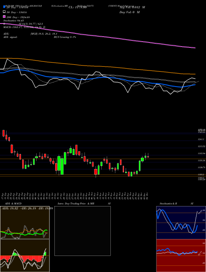This screenshot has height=272, width=206.
Task: Click the 1241.1 price axis label
Action: [202, 139]
